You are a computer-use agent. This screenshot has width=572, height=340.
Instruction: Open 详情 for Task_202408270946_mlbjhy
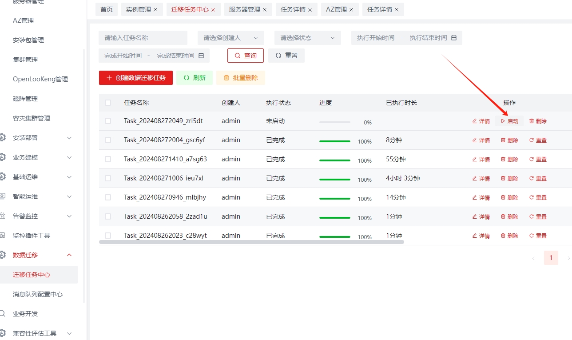tap(481, 197)
